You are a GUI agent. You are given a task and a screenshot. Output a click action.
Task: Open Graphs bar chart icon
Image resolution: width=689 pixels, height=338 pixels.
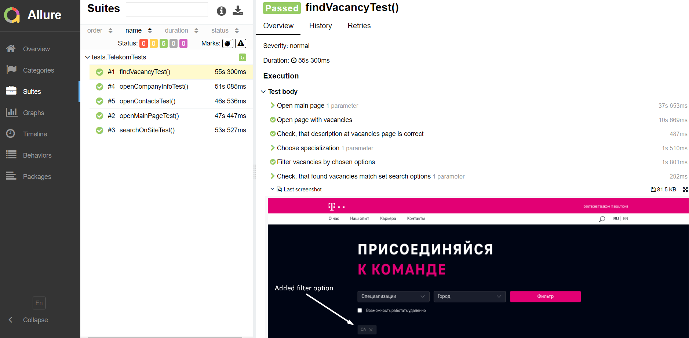pyautogui.click(x=11, y=112)
